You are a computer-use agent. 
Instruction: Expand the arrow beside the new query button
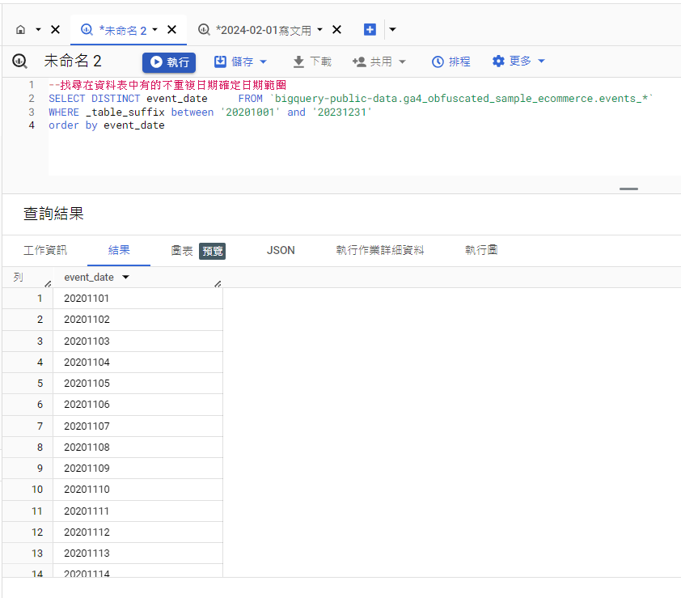392,30
